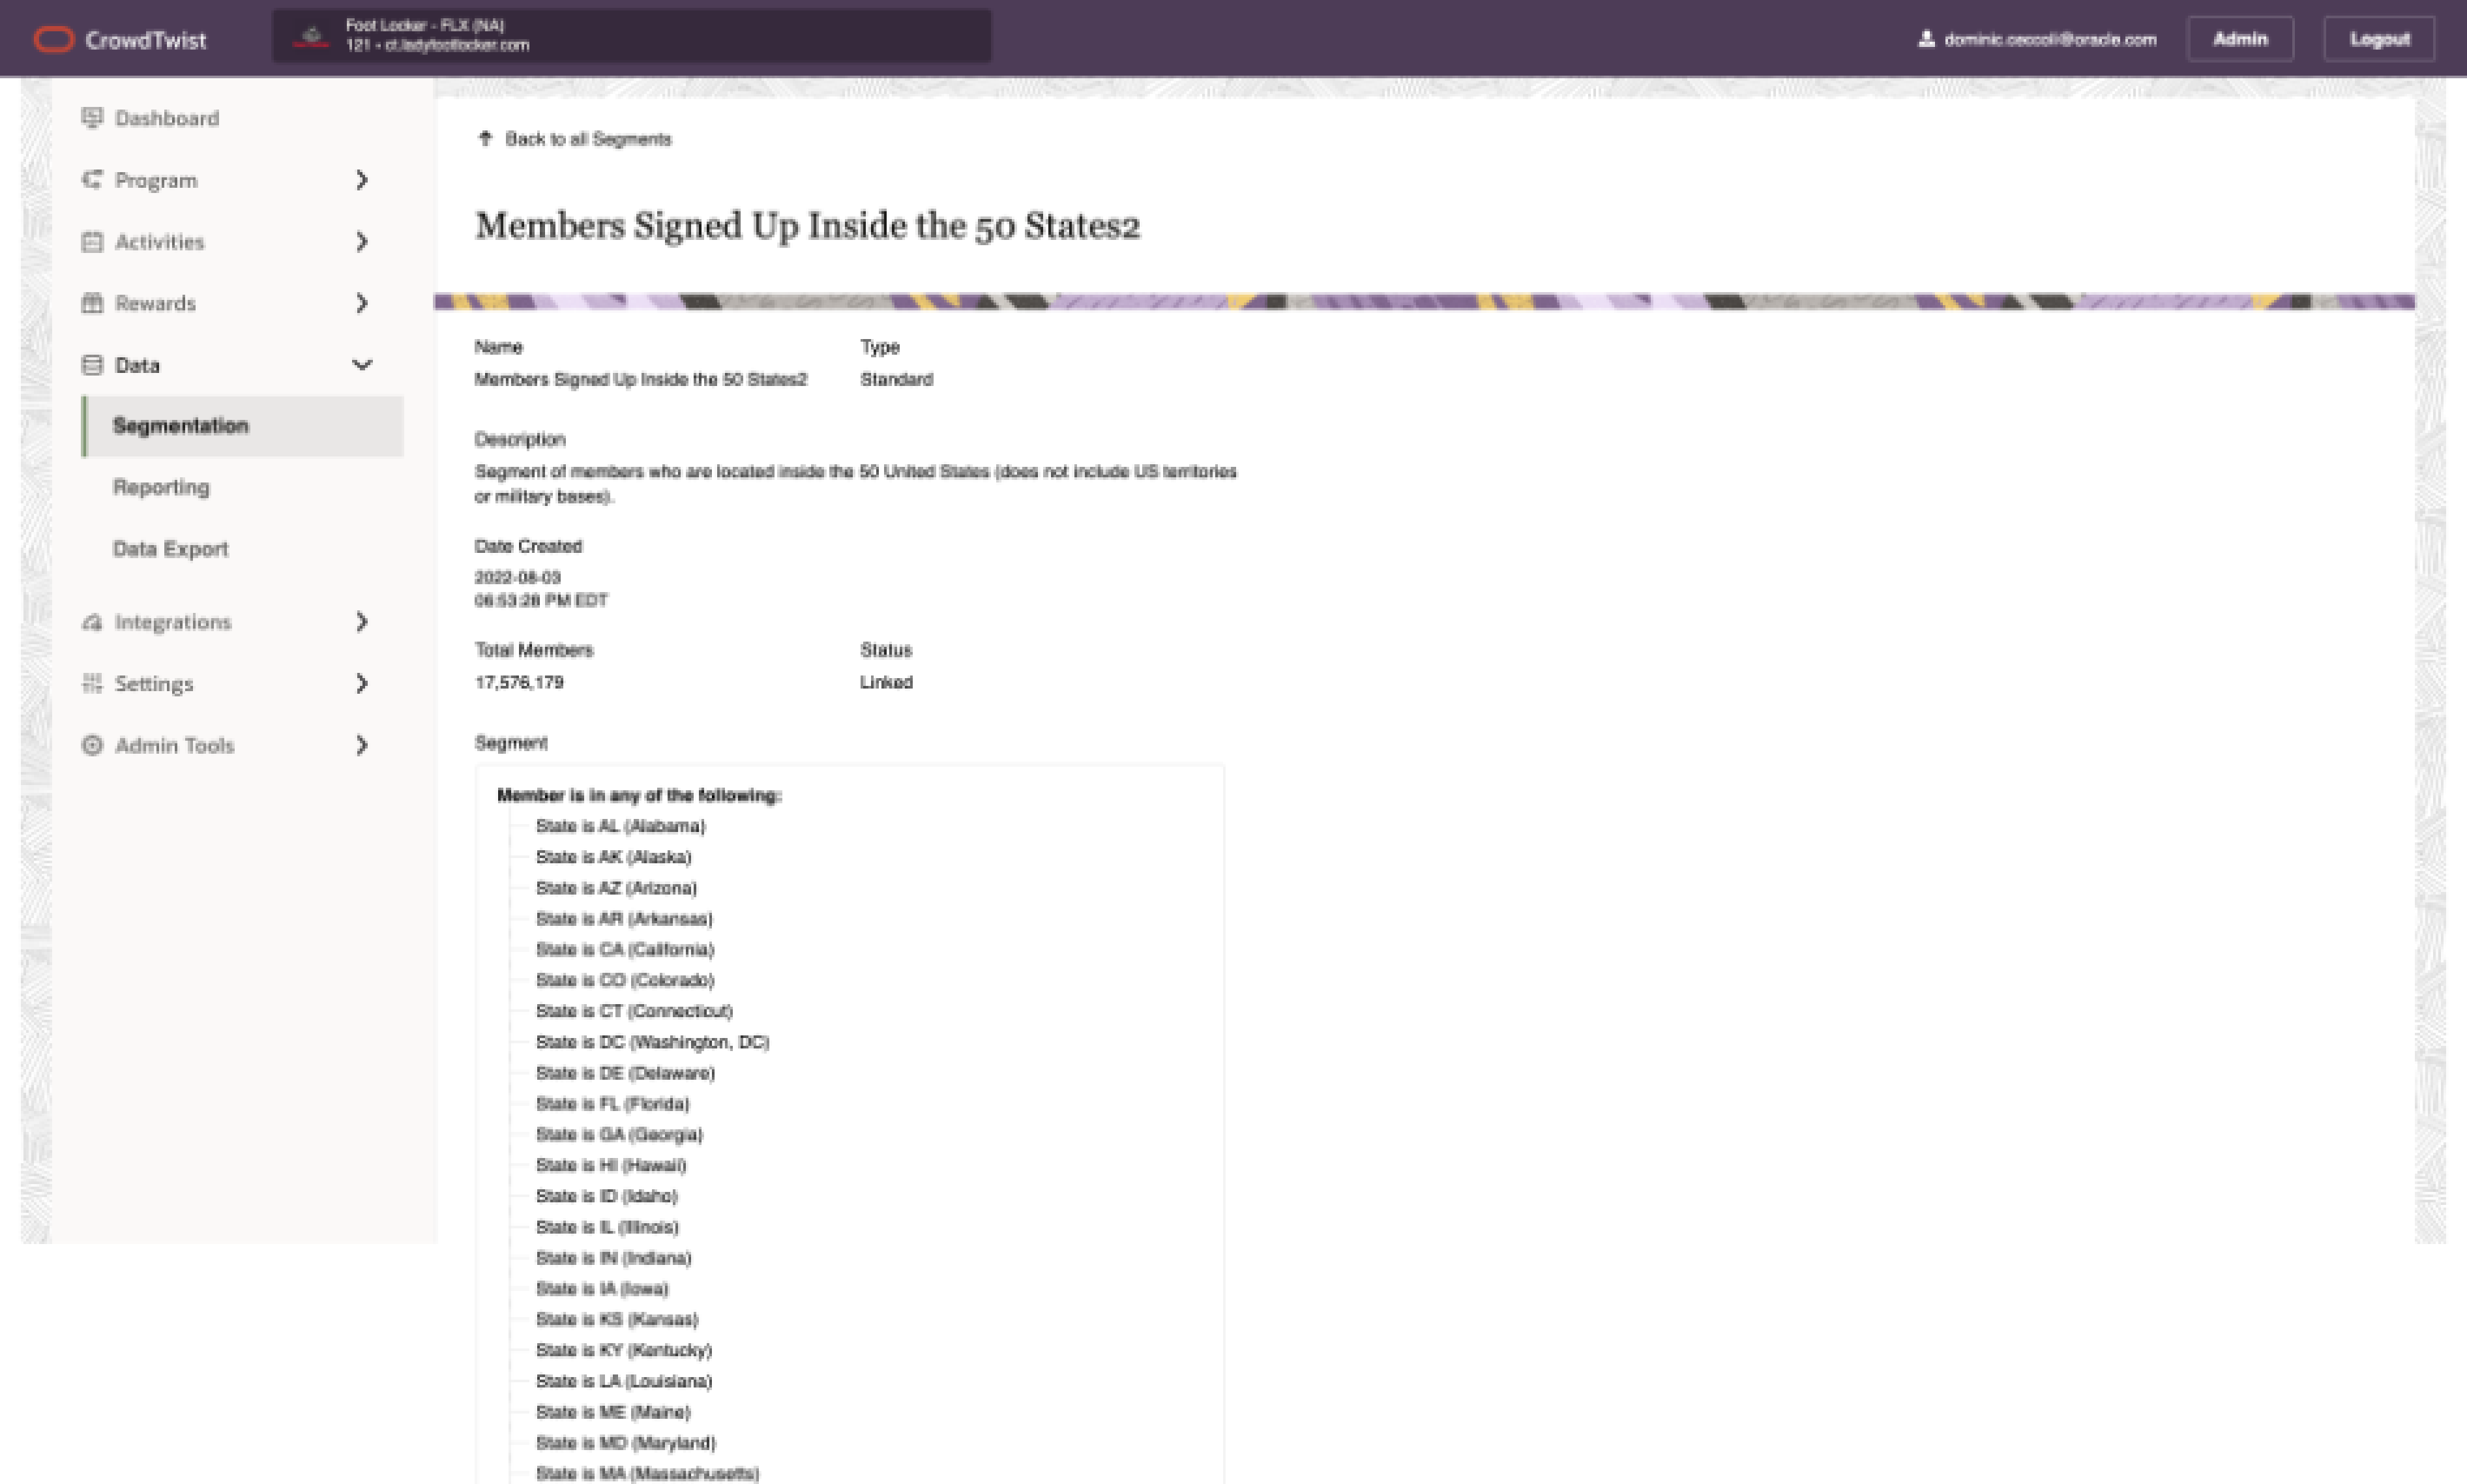Click the user profile icon near the email
The image size is (2467, 1484).
(1927, 39)
